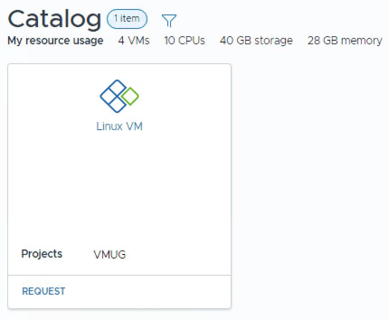
Task: Click the Projects label on the card
Action: 42,254
